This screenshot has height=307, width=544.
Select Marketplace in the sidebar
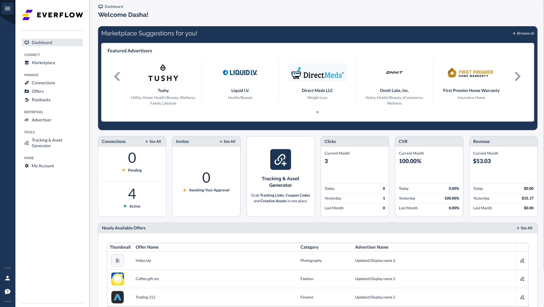(44, 63)
